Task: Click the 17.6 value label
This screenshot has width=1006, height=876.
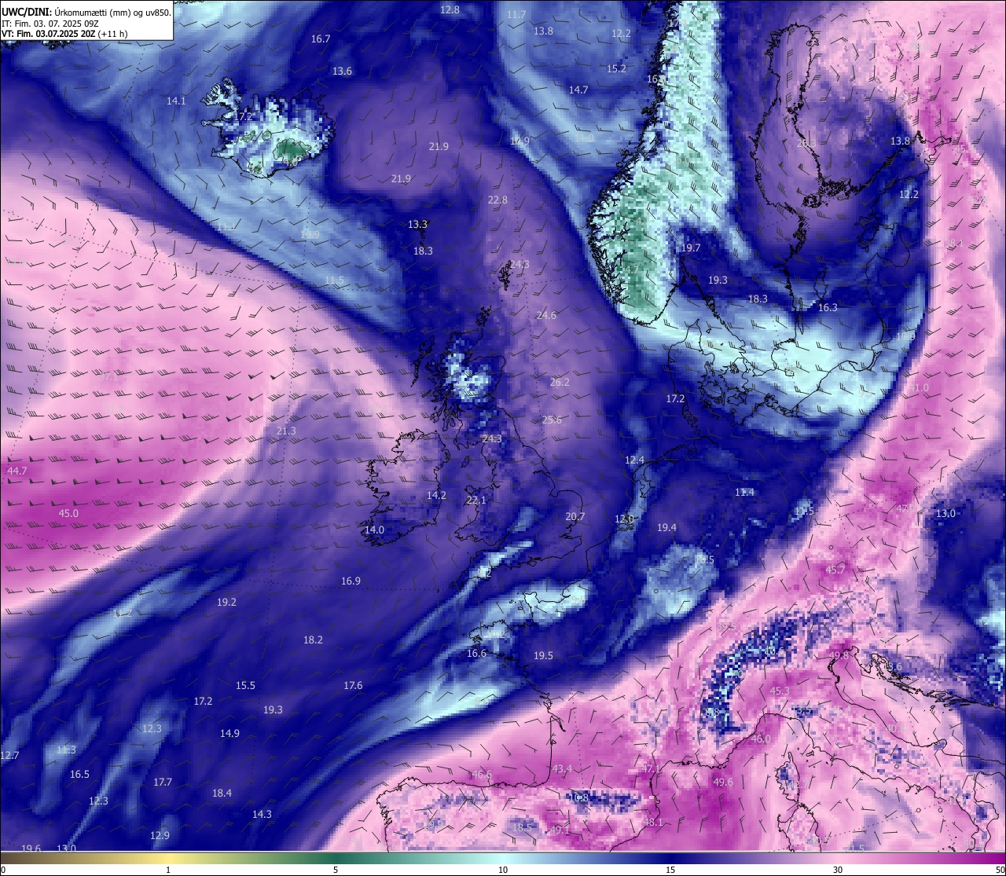Action: coord(353,685)
